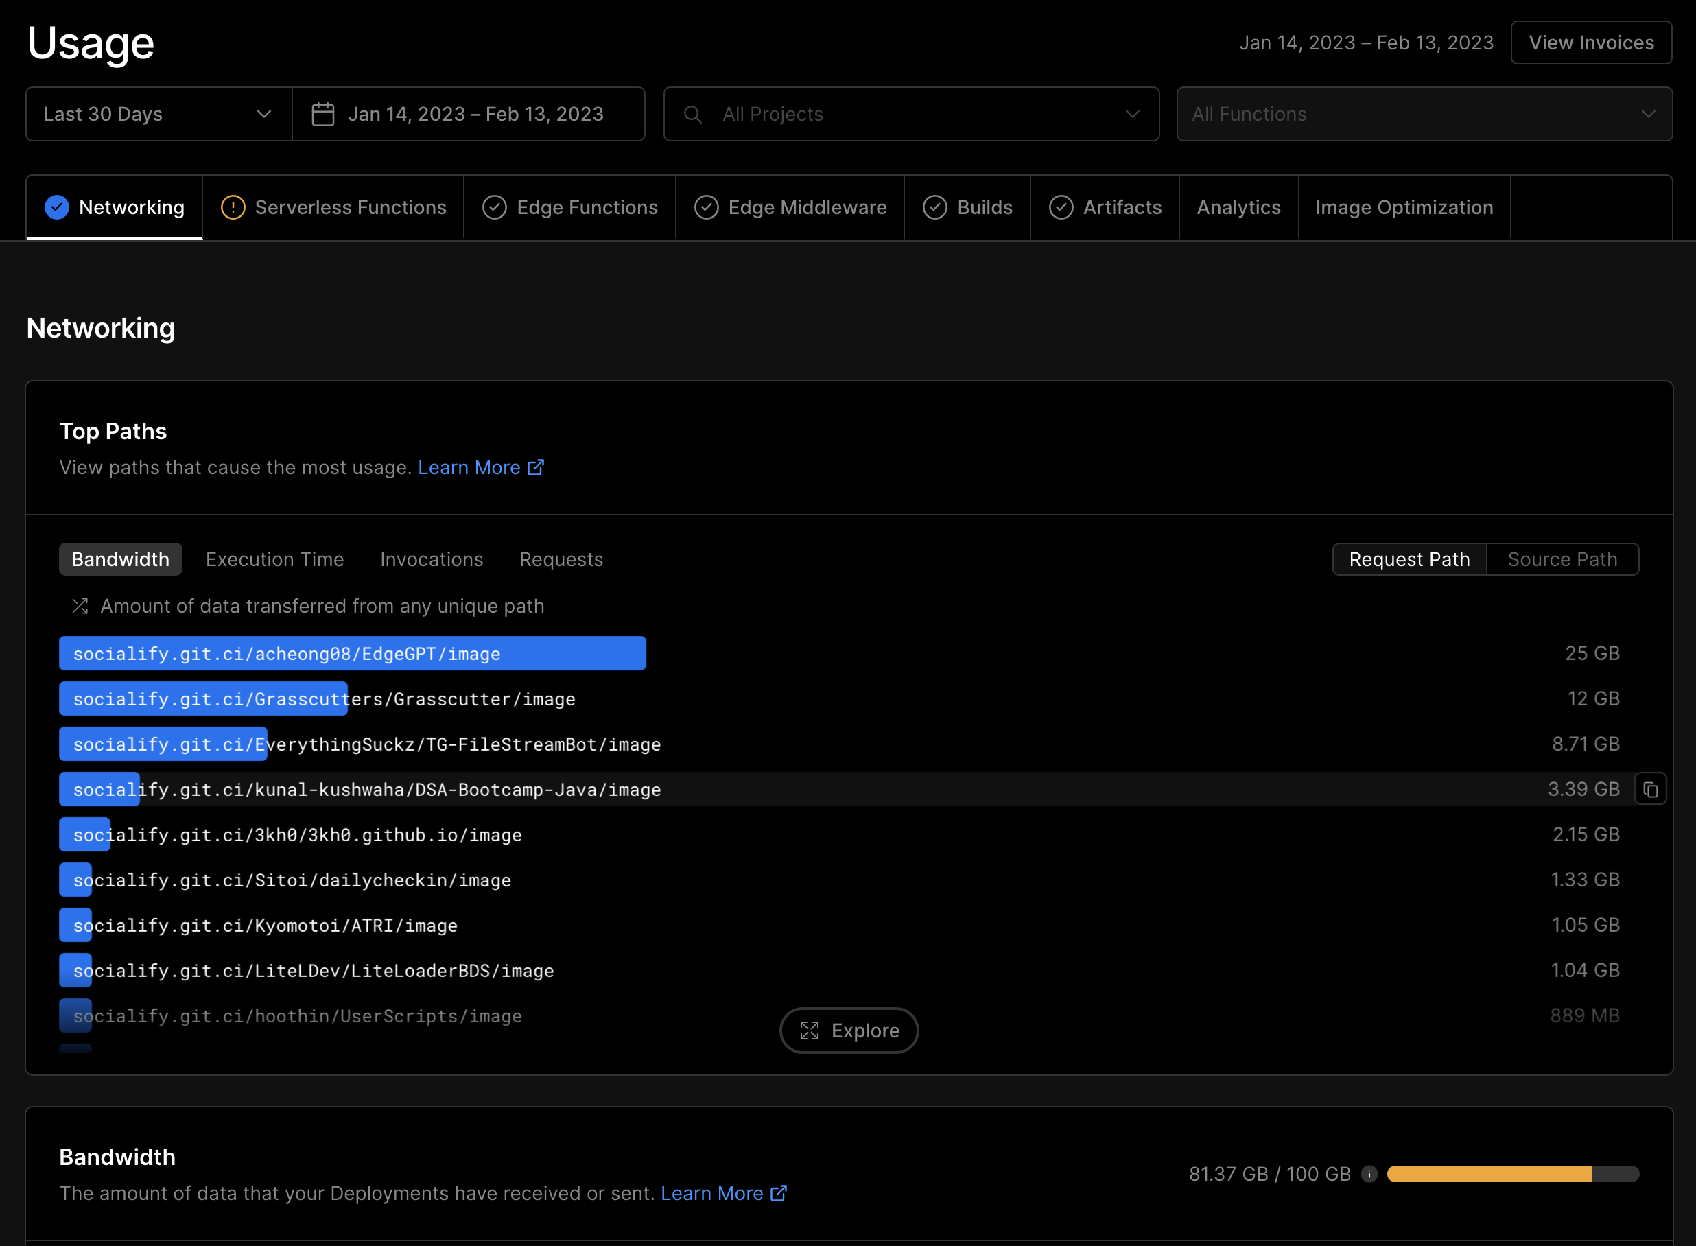
Task: Expand the Last 30 Days dropdown
Action: coord(158,114)
